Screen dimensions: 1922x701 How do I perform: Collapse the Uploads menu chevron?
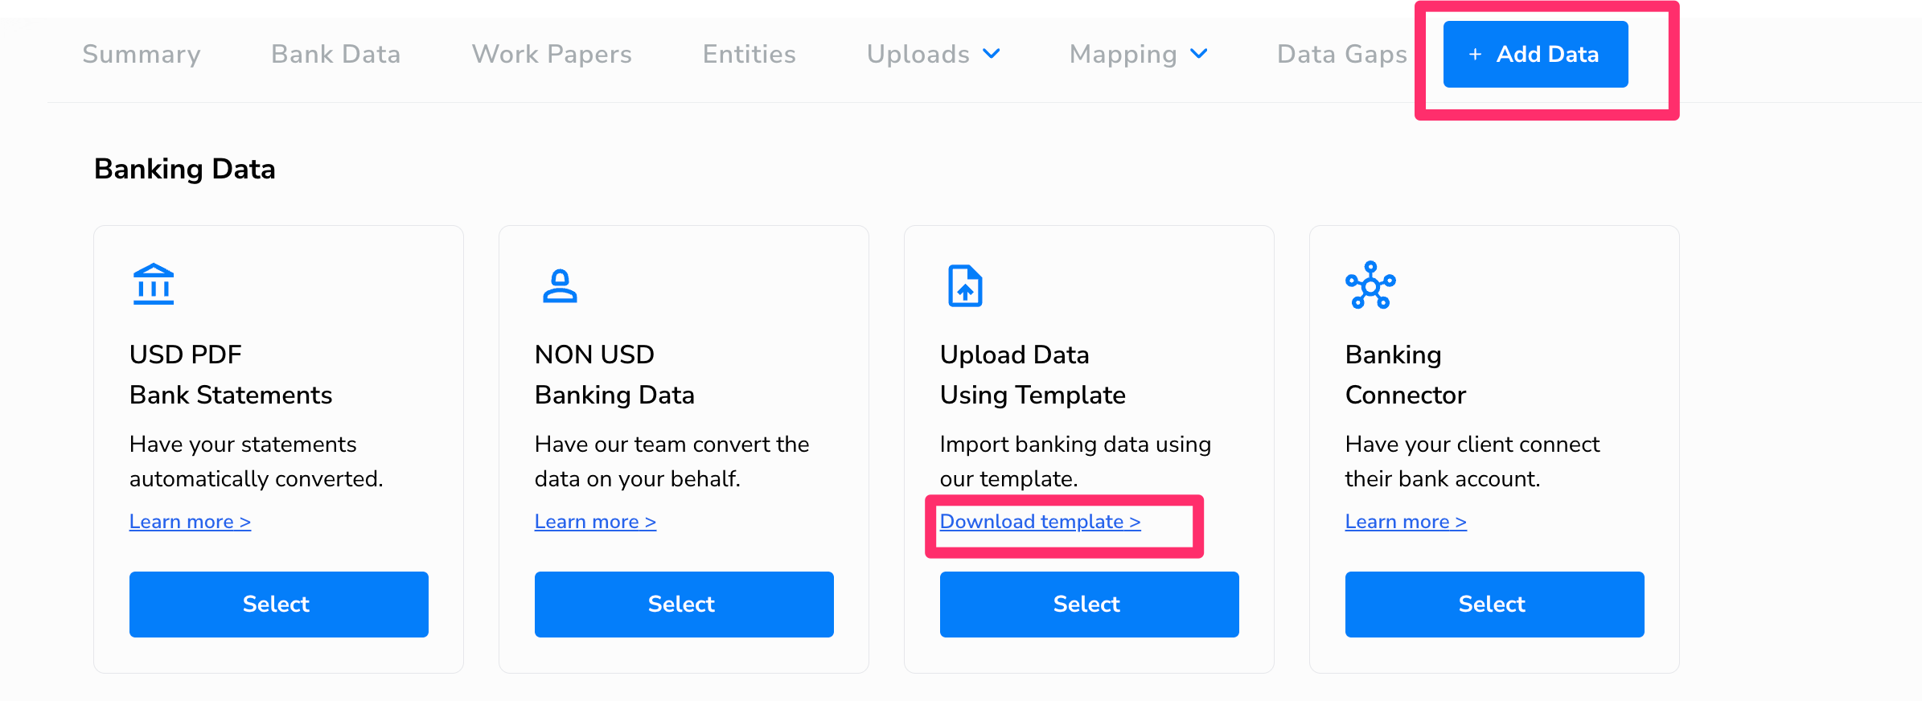tap(992, 55)
